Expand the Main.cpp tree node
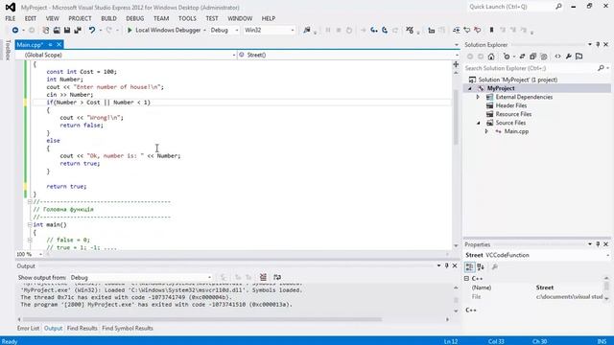Screen dimensions: 614x345 (486, 131)
